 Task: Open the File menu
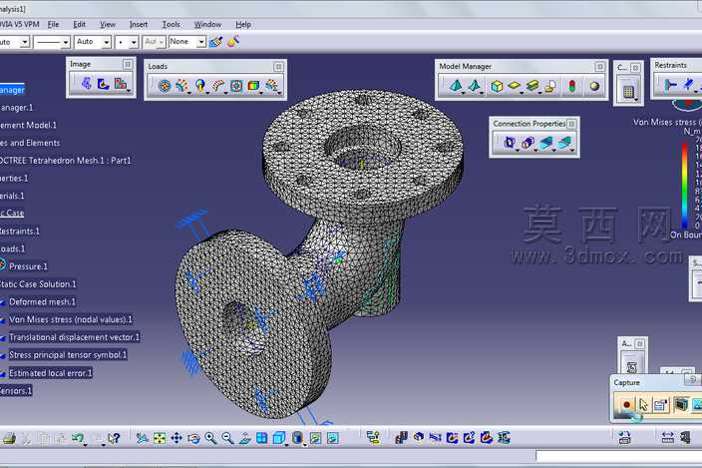point(53,24)
